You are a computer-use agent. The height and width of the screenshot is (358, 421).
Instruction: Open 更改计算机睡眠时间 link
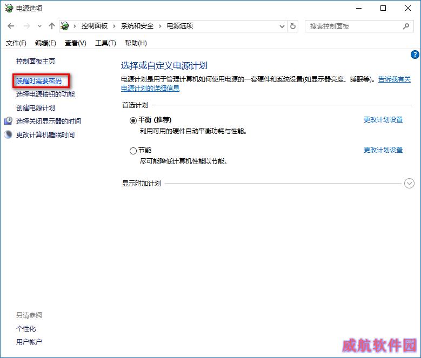click(45, 134)
